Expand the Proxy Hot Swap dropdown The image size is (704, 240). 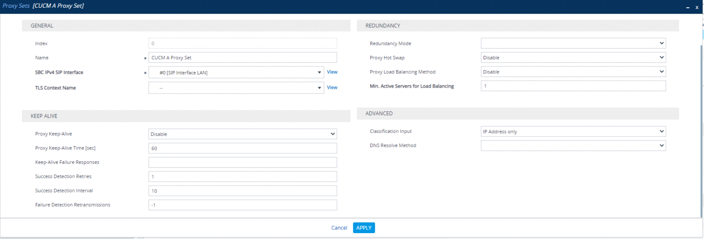pyautogui.click(x=573, y=58)
